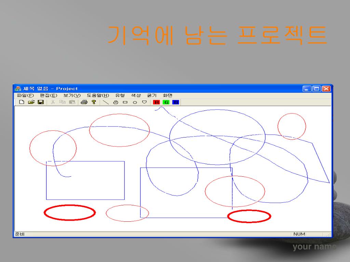Screen dimensions: 350x262
Task: Open the 굵기 menu
Action: point(152,96)
